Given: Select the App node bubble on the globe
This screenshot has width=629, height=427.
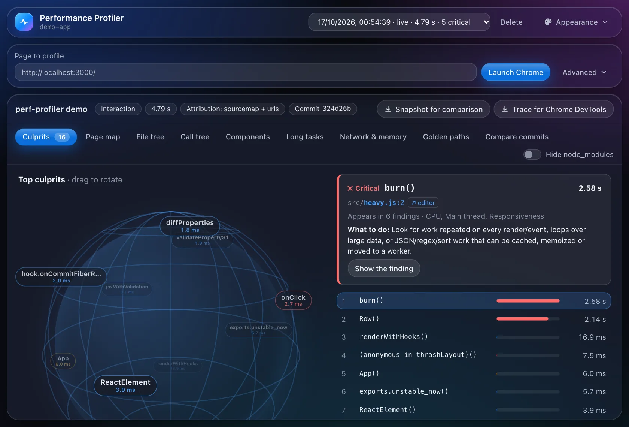Looking at the screenshot, I should click(63, 361).
